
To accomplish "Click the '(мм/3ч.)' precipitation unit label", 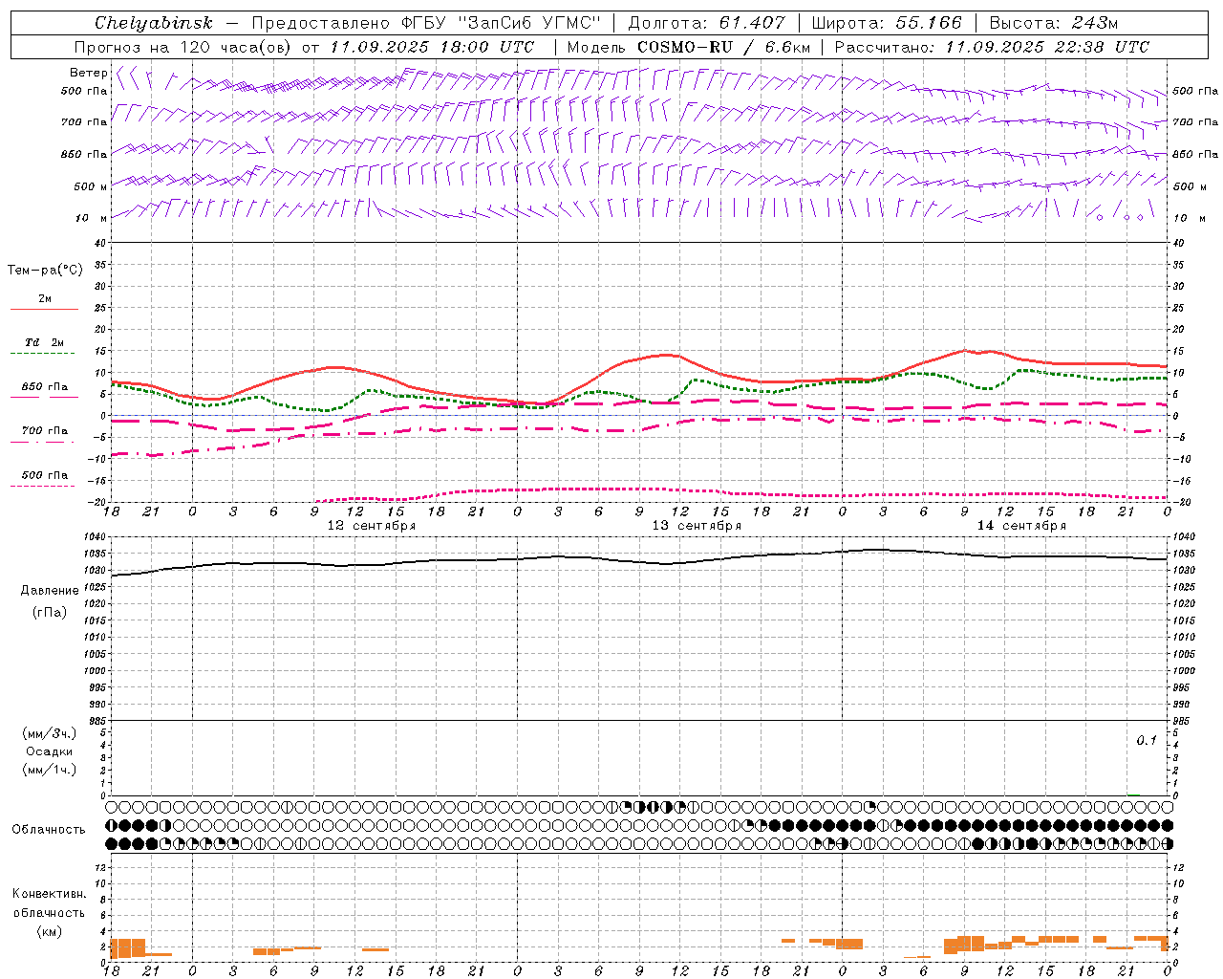I will pyautogui.click(x=50, y=734).
